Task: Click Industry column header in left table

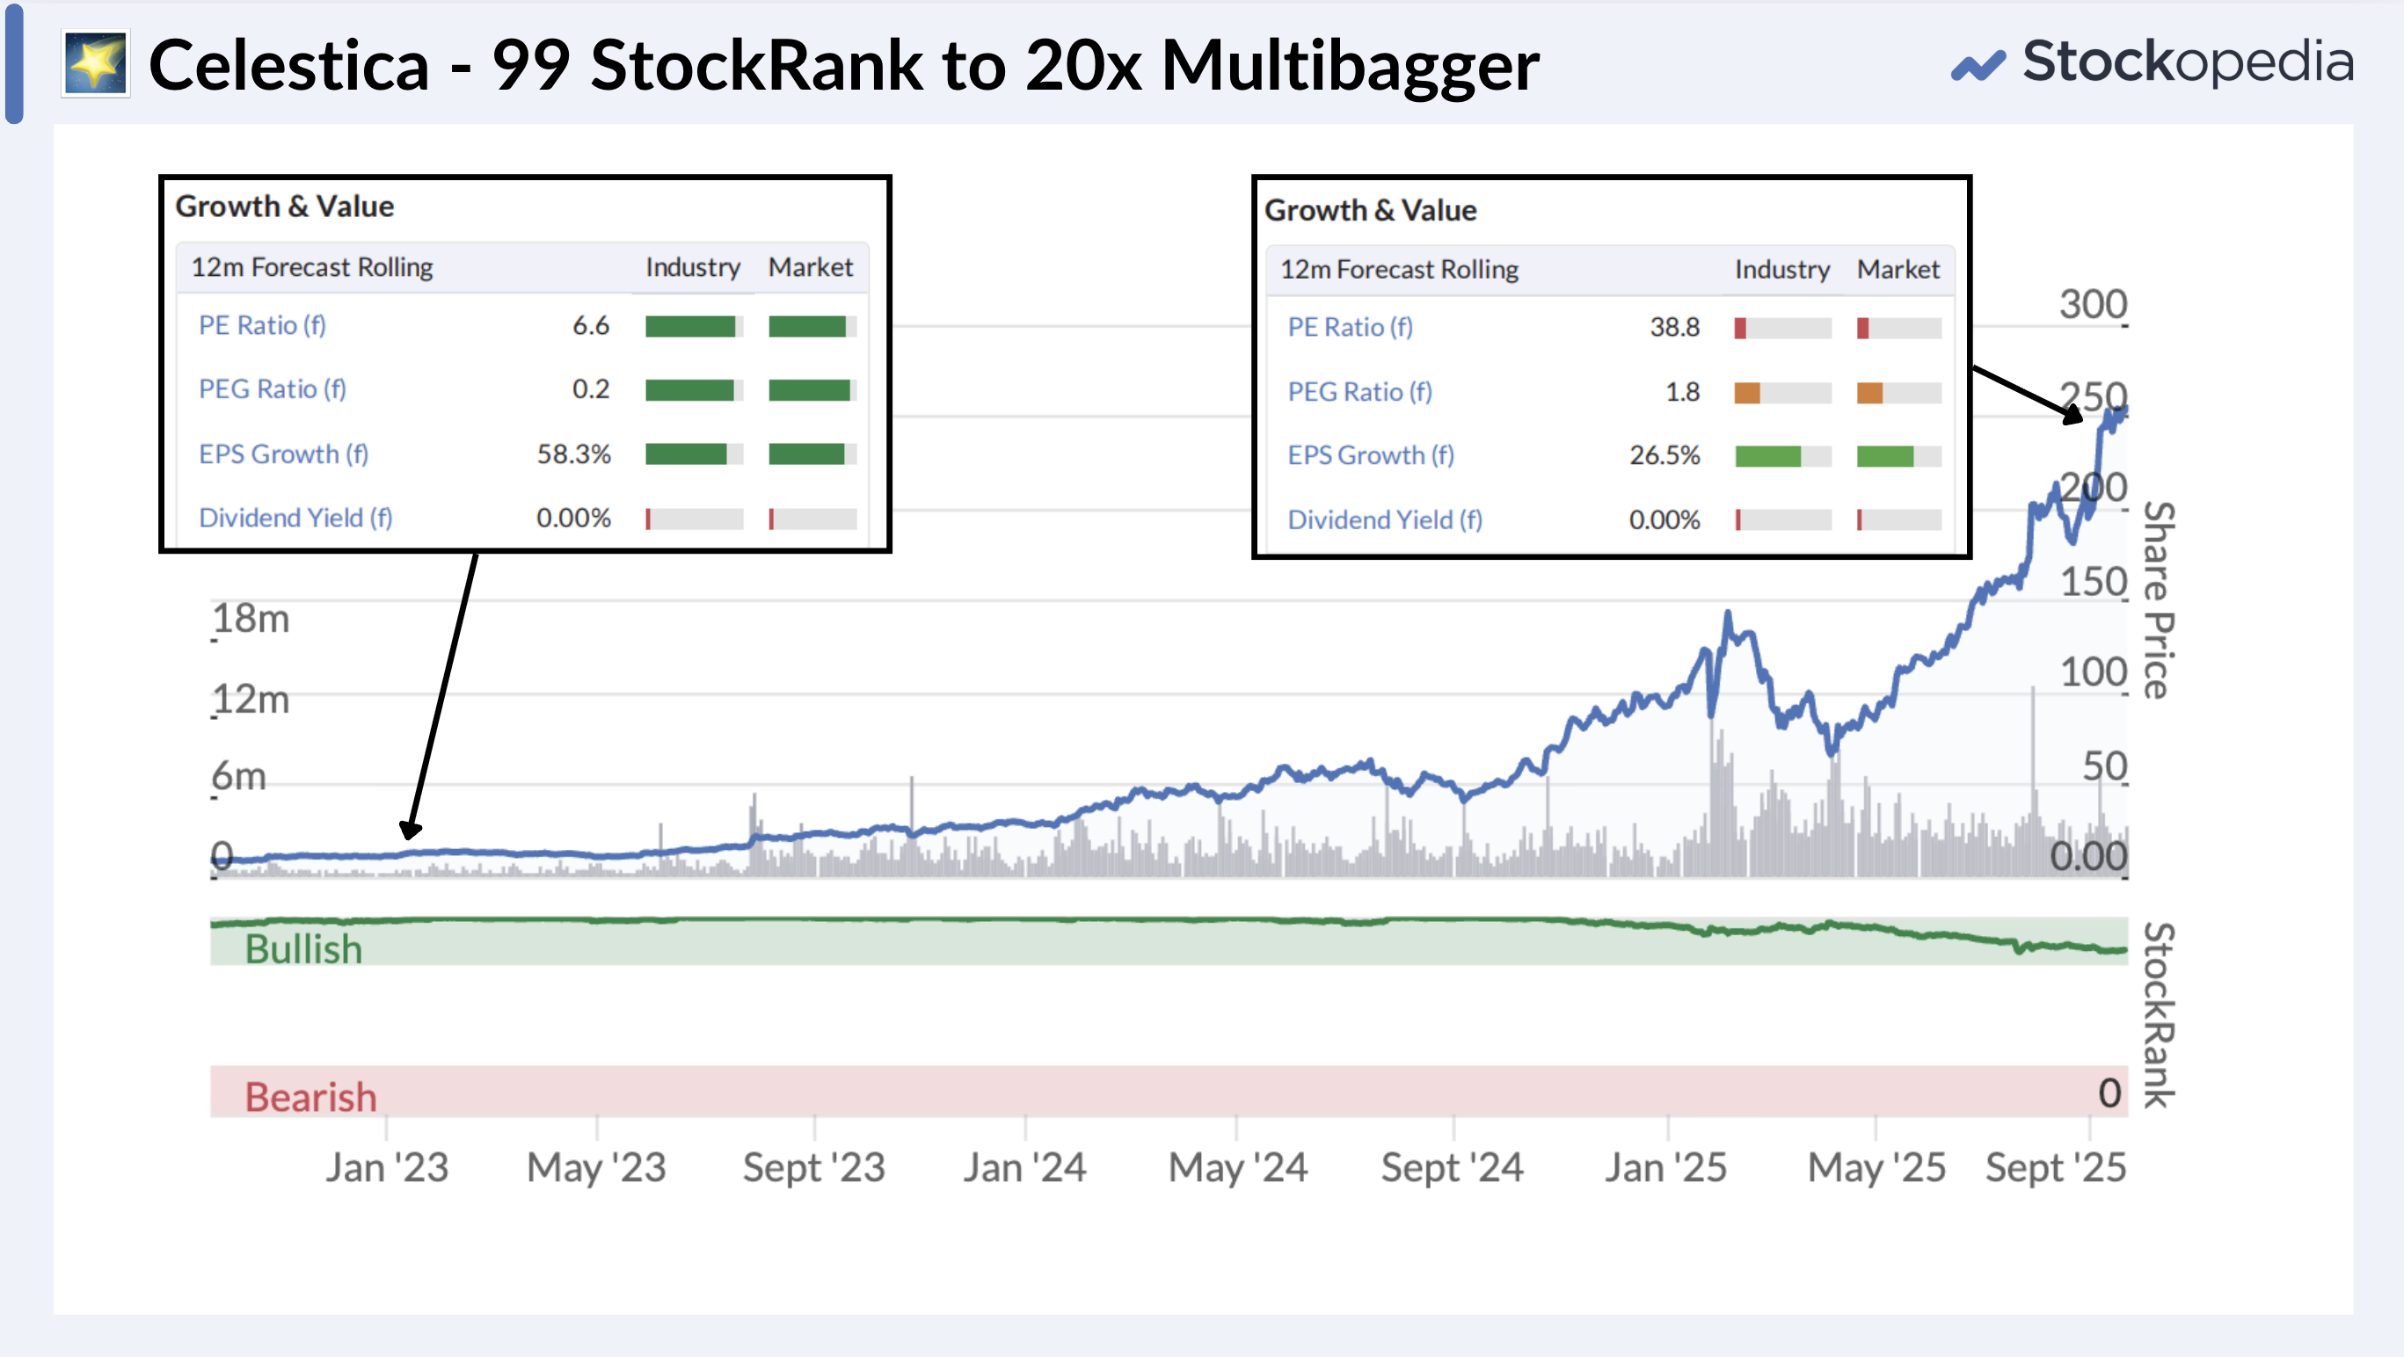Action: [693, 268]
